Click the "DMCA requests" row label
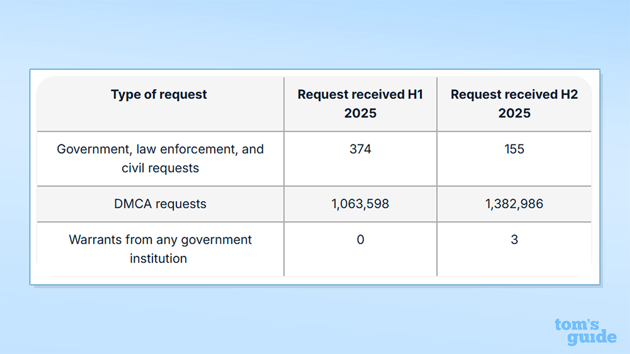The height and width of the screenshot is (354, 630). pos(160,204)
